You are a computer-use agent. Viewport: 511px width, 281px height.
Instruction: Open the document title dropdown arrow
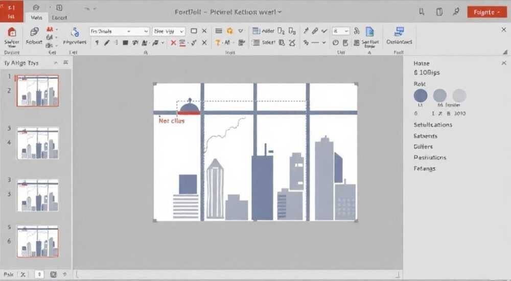point(280,12)
